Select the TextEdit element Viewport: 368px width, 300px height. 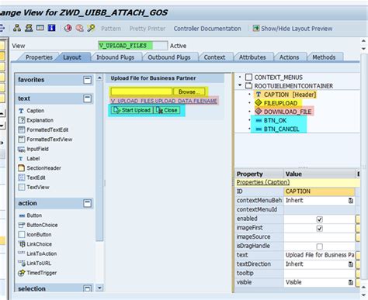point(32,178)
